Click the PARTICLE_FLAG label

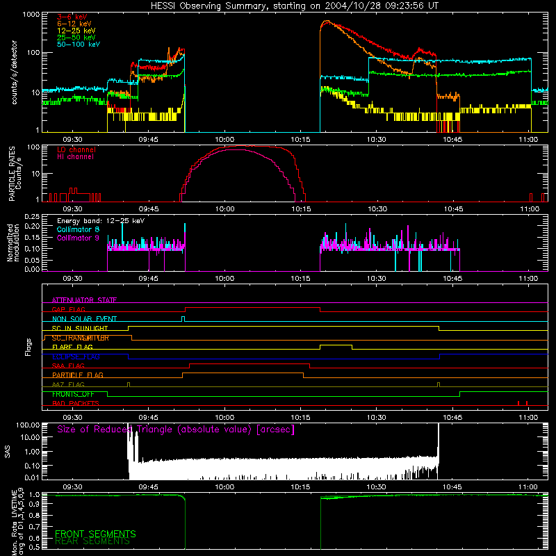point(78,375)
